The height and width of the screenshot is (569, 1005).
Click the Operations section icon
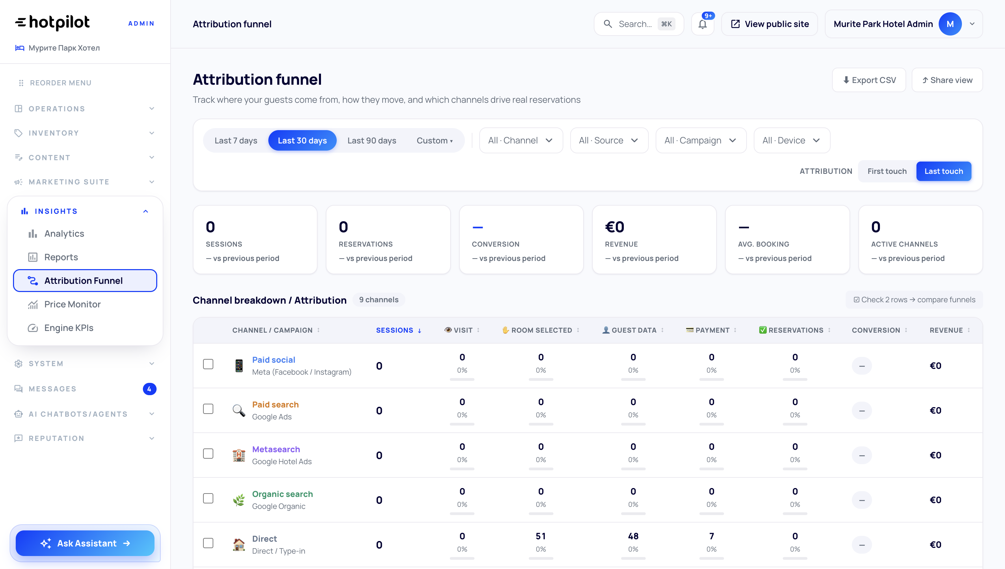pyautogui.click(x=18, y=109)
